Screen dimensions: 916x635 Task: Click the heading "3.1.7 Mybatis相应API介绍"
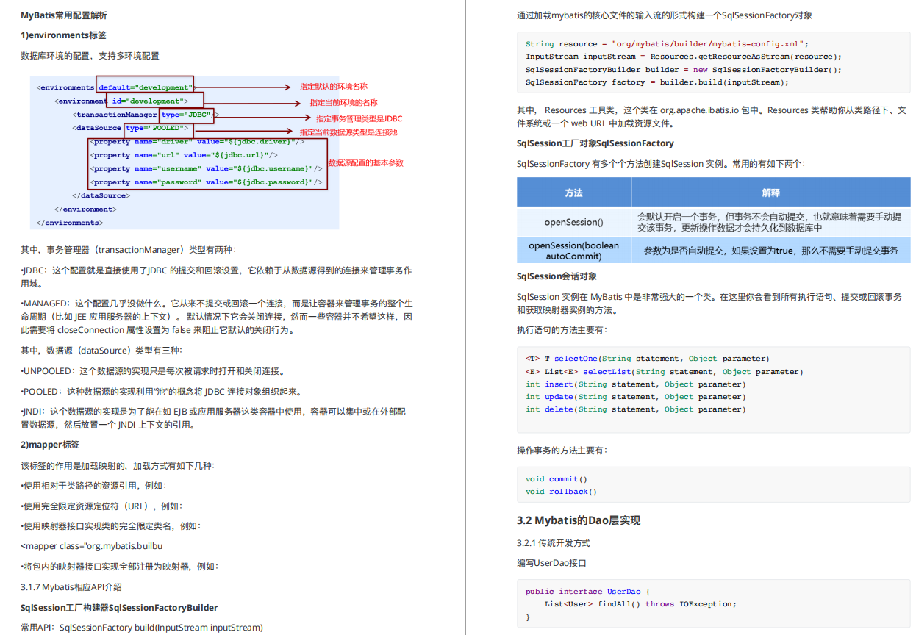[x=71, y=587]
